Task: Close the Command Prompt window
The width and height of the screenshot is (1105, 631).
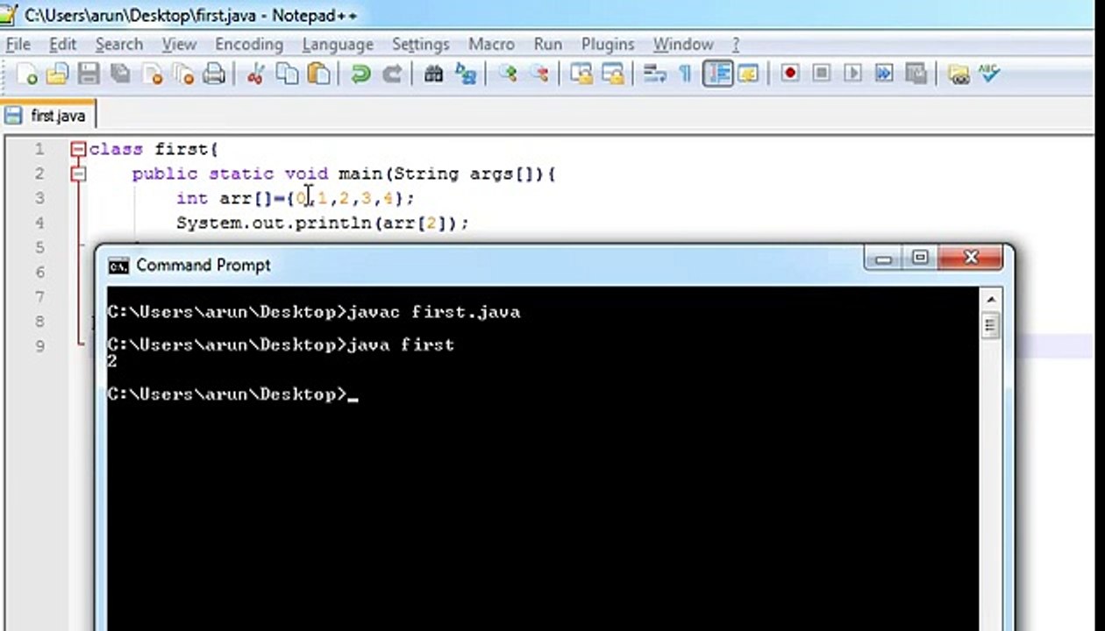Action: pos(970,259)
